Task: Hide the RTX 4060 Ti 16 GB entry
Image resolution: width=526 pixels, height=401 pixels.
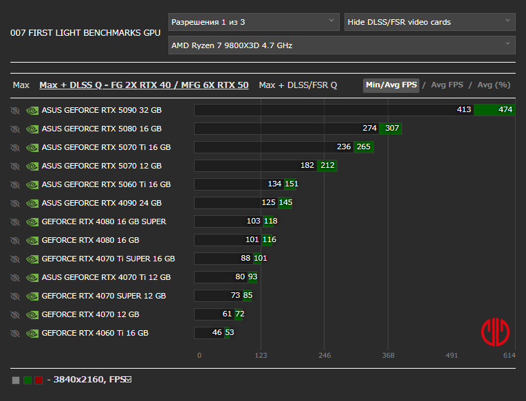Action: tap(15, 333)
